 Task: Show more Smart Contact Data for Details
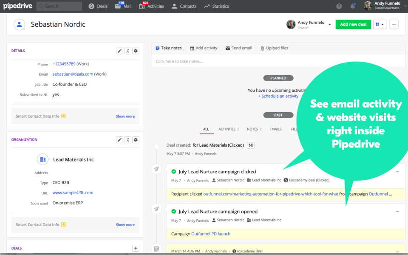tap(125, 116)
